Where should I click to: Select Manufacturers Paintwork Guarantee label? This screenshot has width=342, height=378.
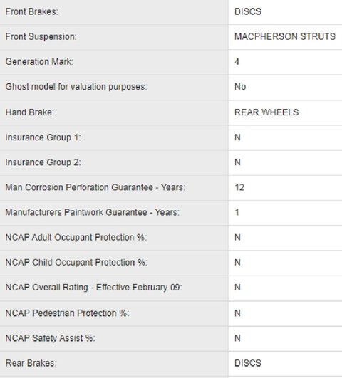pyautogui.click(x=93, y=212)
